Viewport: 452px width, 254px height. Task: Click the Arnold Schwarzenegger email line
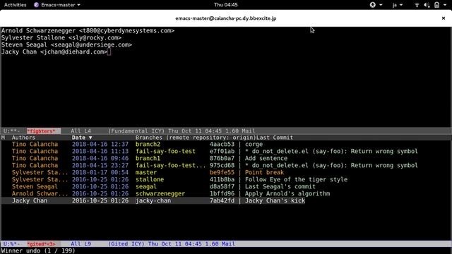(x=88, y=30)
